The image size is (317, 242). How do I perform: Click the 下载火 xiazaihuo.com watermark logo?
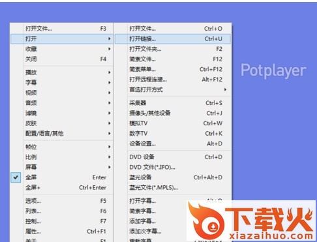251,220
